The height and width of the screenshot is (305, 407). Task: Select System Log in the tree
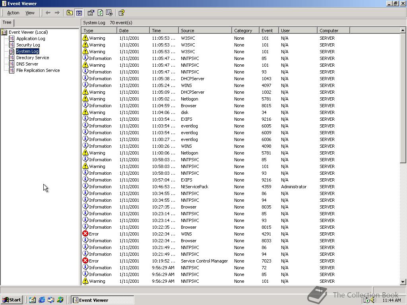(27, 51)
